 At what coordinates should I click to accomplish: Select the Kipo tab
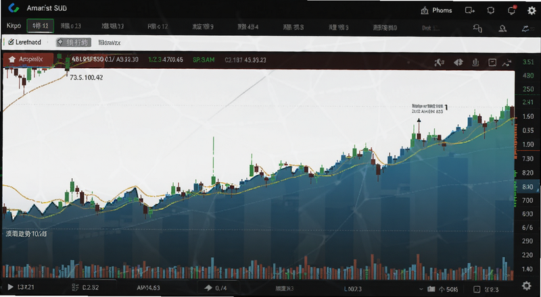tap(14, 26)
